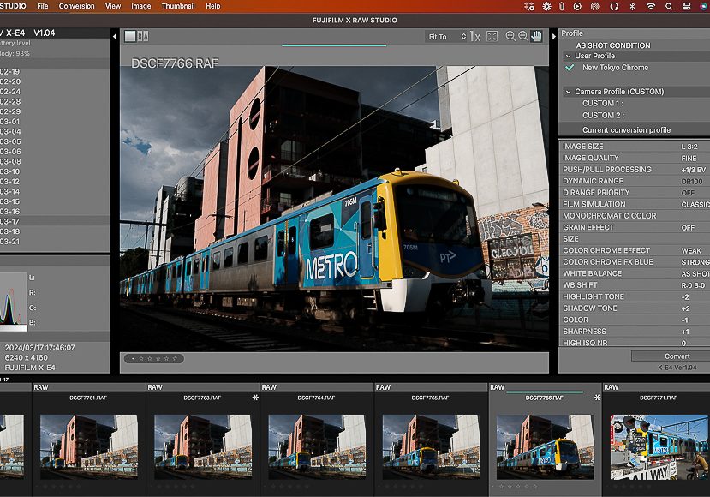Change GRAIN EFFECT value OFF
710x497 pixels.
pos(688,227)
